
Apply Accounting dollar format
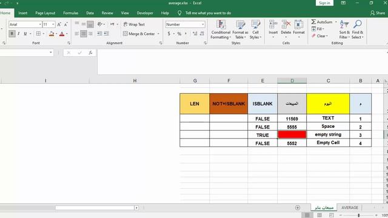(169, 34)
